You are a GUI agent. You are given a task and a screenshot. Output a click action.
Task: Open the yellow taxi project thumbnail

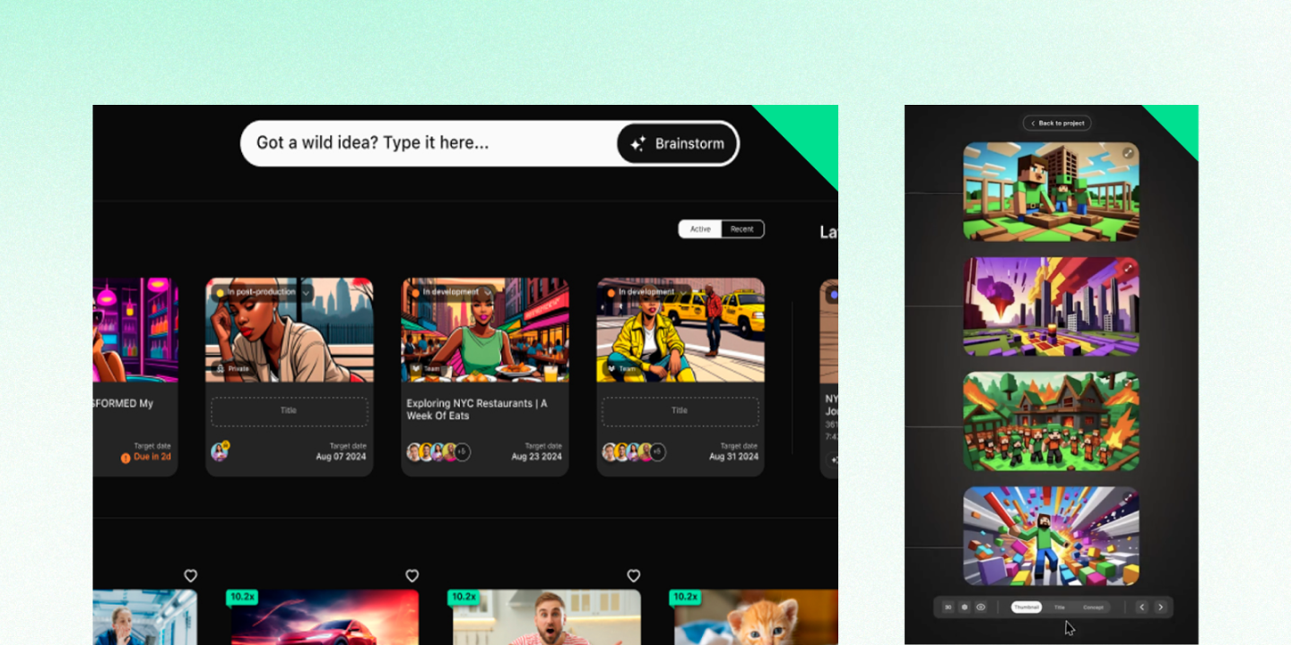click(x=680, y=331)
